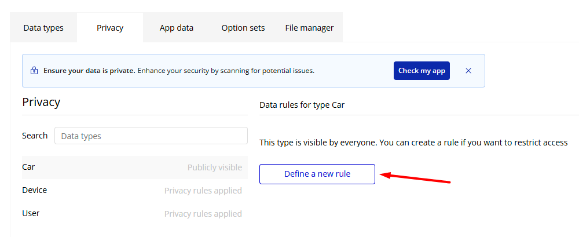Viewport: 579px width, 237px height.
Task: Click the lock icon in the privacy banner
Action: (34, 71)
